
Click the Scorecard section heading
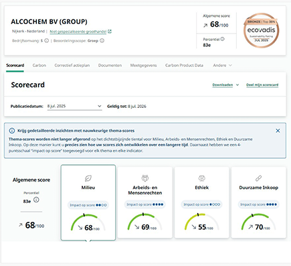[x=28, y=85]
